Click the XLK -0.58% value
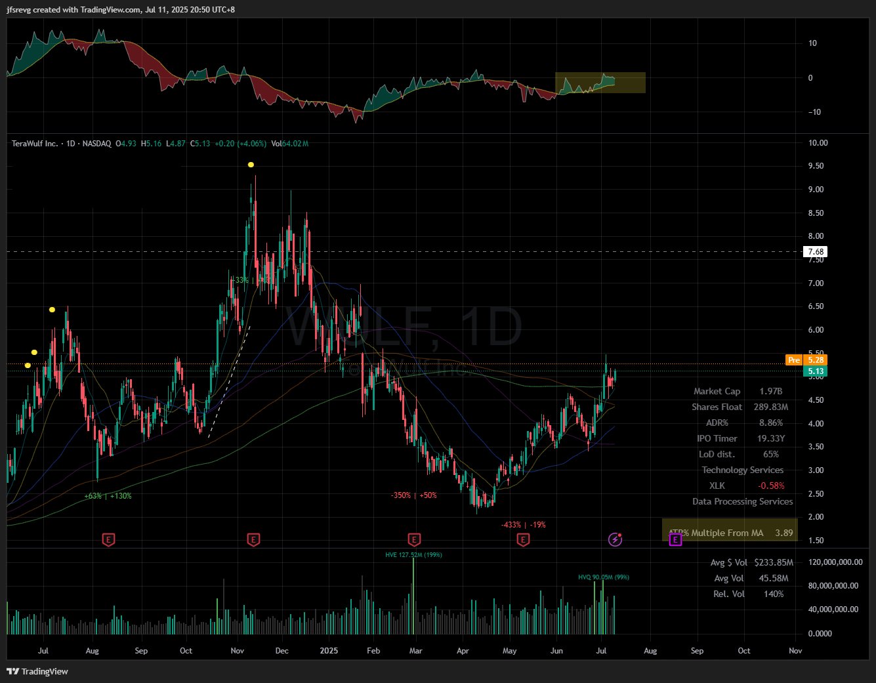The image size is (876, 683). (x=771, y=486)
